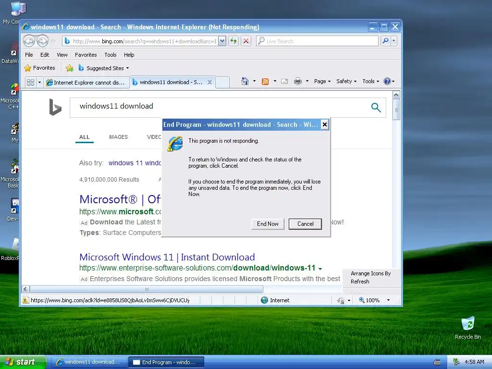Click the vertical scrollbar up arrow
Image resolution: width=492 pixels, height=369 pixels.
click(396, 95)
